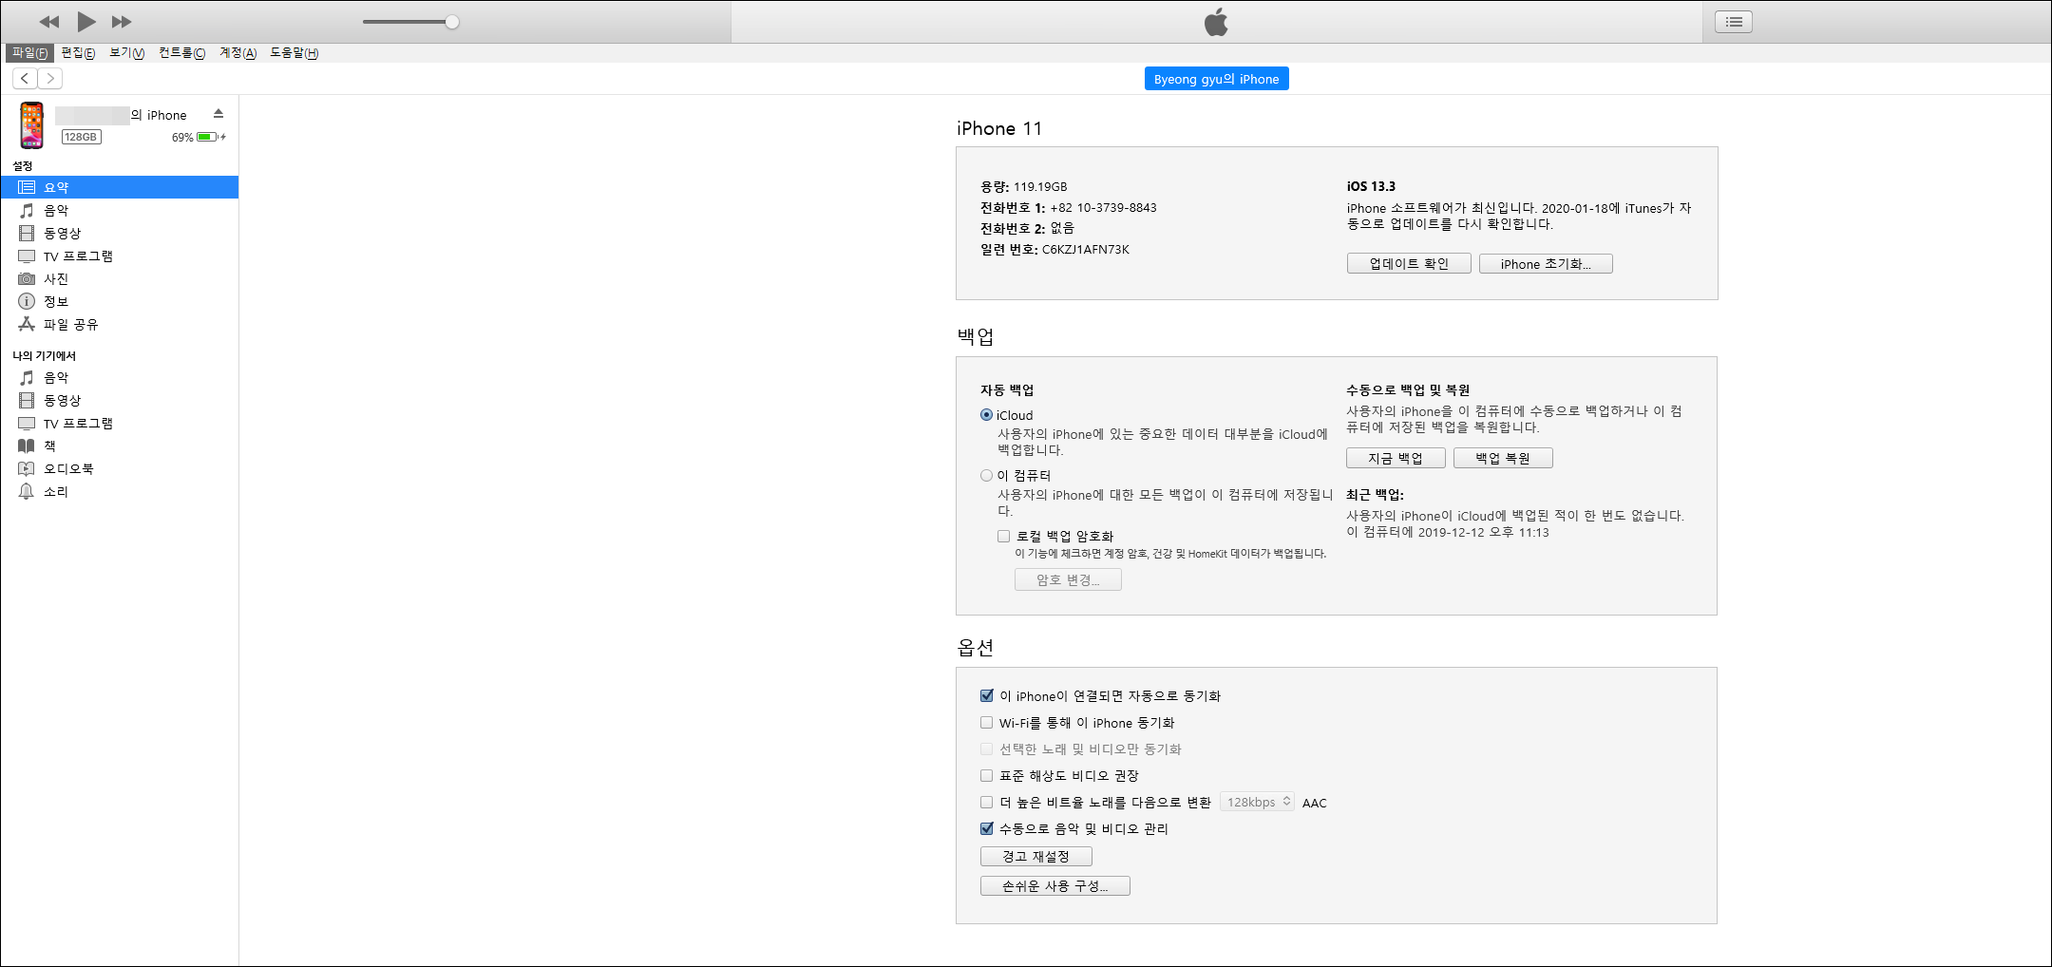Open 소리 tones in sidebar
The height and width of the screenshot is (967, 2052).
click(x=120, y=491)
